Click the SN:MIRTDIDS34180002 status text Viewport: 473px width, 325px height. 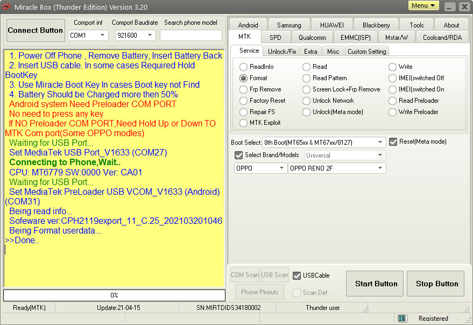(228, 308)
